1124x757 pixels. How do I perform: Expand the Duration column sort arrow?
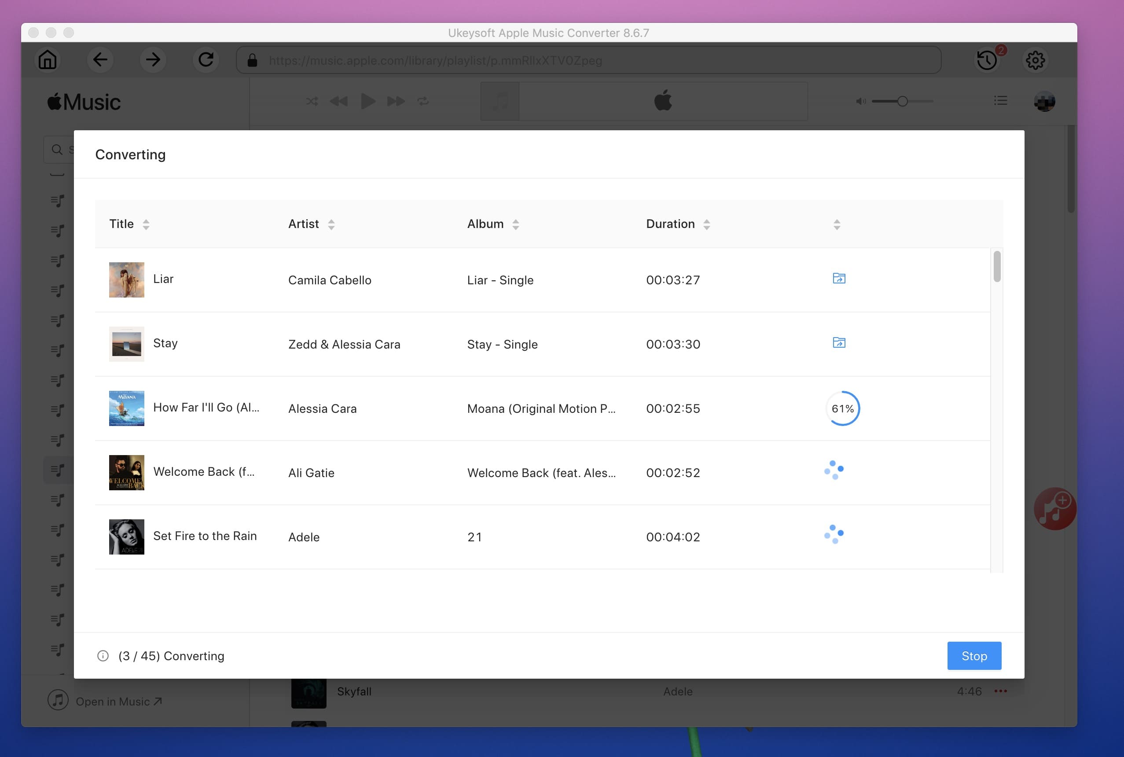706,224
